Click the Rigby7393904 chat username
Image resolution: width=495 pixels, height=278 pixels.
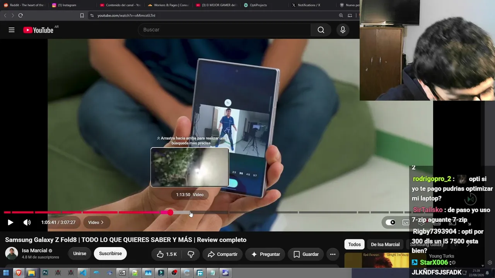tap(435, 232)
